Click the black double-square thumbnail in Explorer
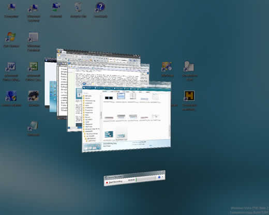This screenshot has height=215, width=269. pyautogui.click(x=109, y=98)
